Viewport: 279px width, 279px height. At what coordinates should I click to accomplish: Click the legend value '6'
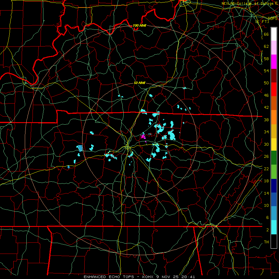267,218
